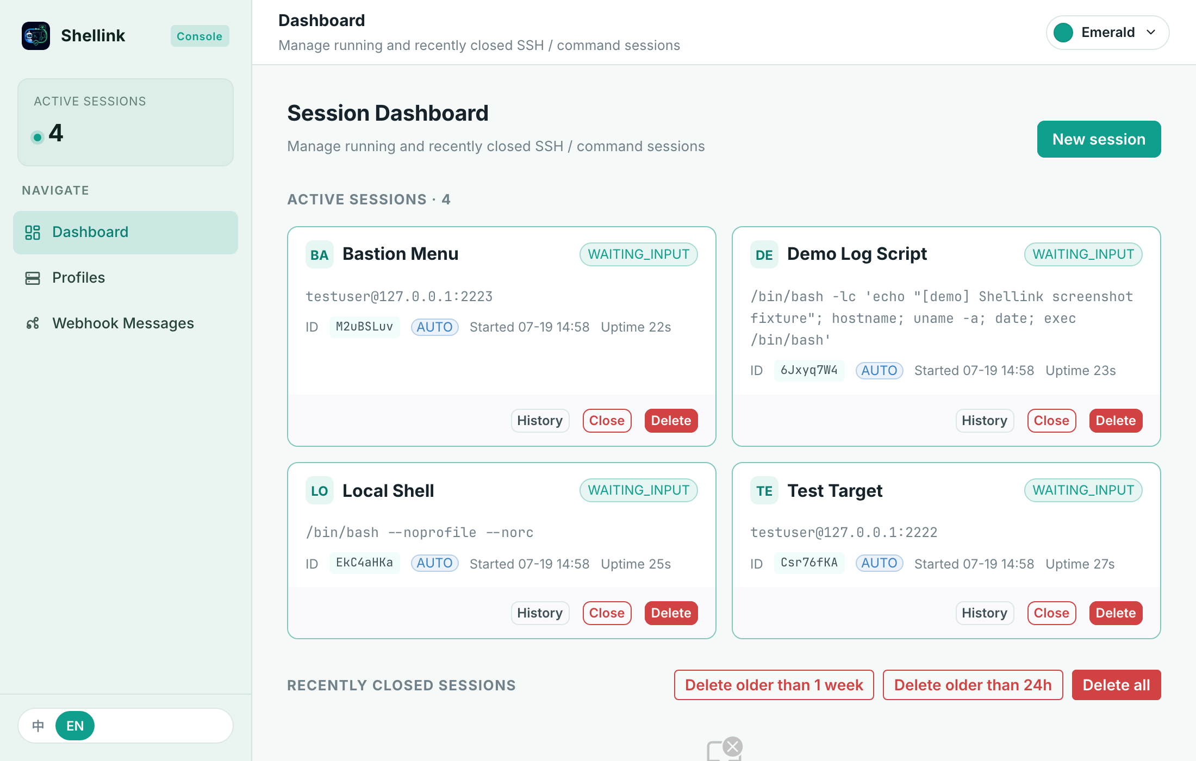Click the emerald color dot in theme selector
Image resolution: width=1196 pixels, height=761 pixels.
pos(1063,33)
